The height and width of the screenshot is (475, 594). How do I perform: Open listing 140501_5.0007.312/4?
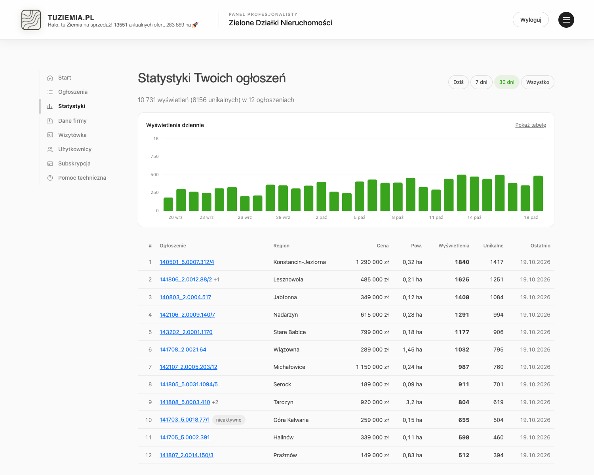coord(187,262)
